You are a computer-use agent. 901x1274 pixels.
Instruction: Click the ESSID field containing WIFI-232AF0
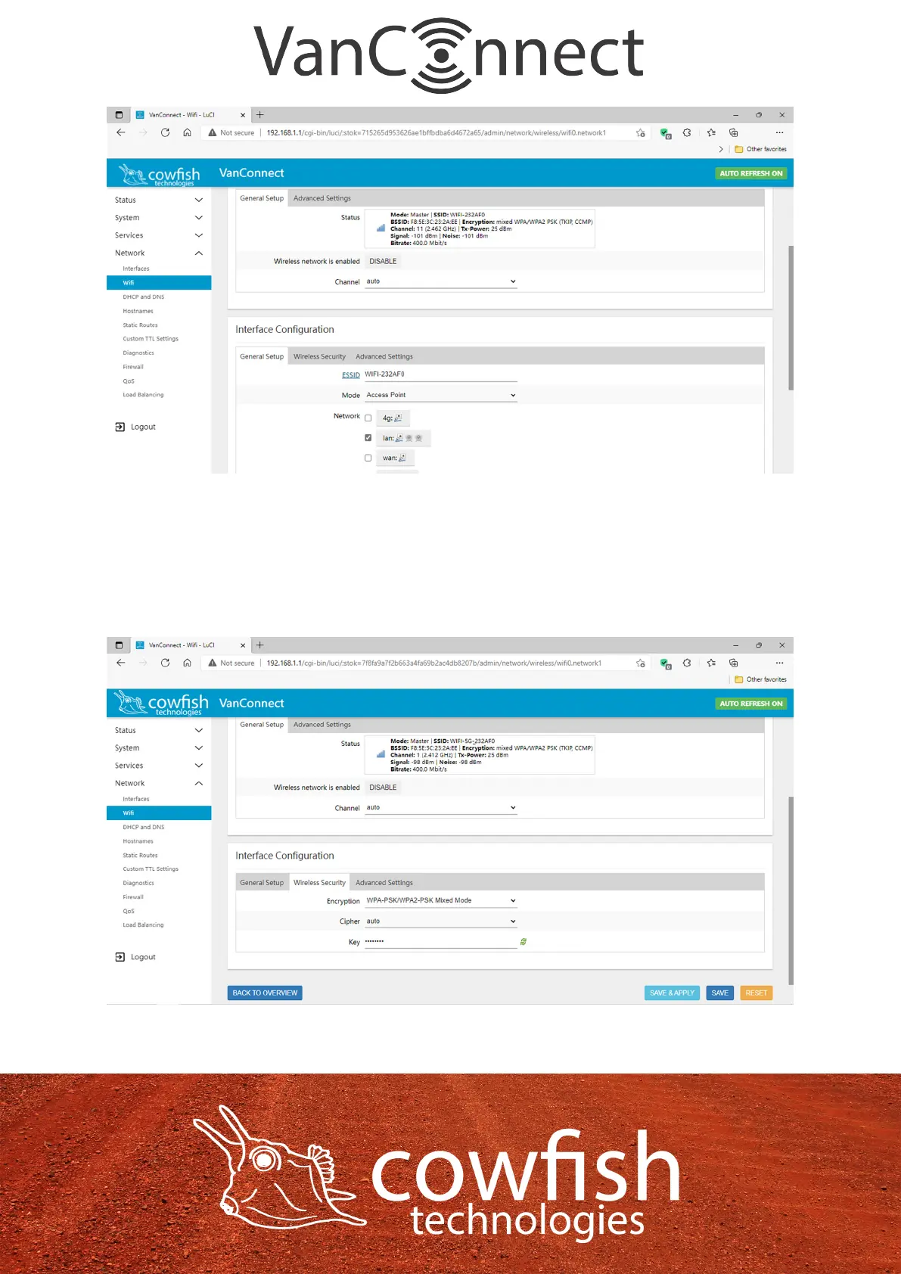[441, 374]
